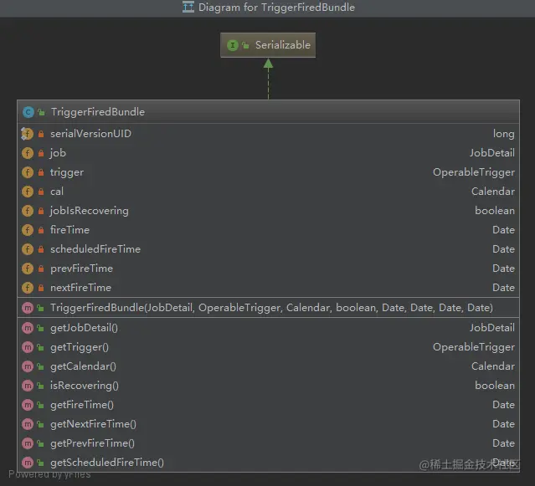The width and height of the screenshot is (535, 486).
Task: Click the public visibility icon beside getTrigger()
Action: (40, 347)
